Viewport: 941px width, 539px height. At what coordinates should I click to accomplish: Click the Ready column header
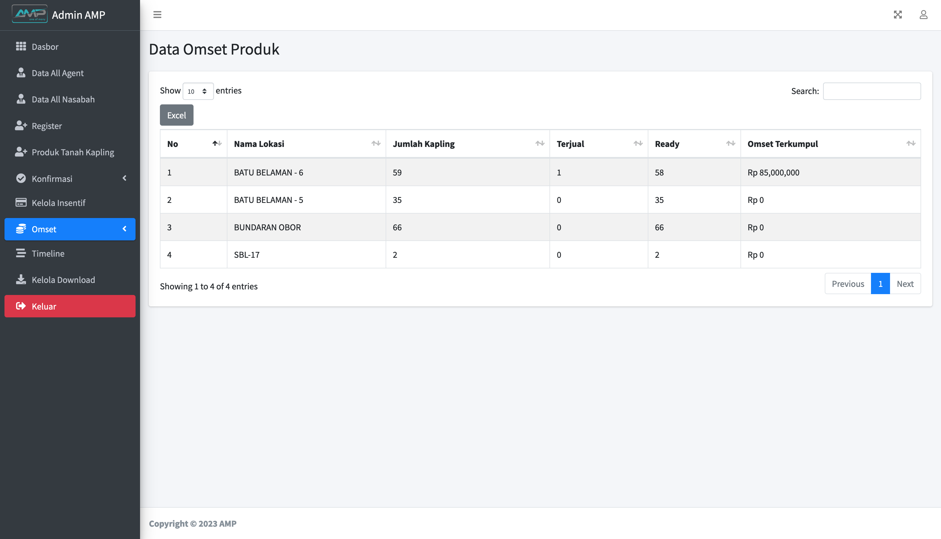pyautogui.click(x=694, y=144)
